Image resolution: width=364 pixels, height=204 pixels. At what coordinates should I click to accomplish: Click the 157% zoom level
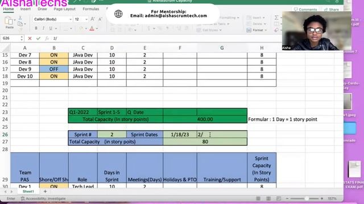click(332, 198)
